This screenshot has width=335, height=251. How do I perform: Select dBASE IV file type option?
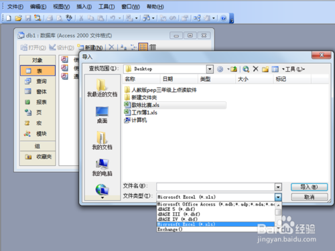click(216, 219)
